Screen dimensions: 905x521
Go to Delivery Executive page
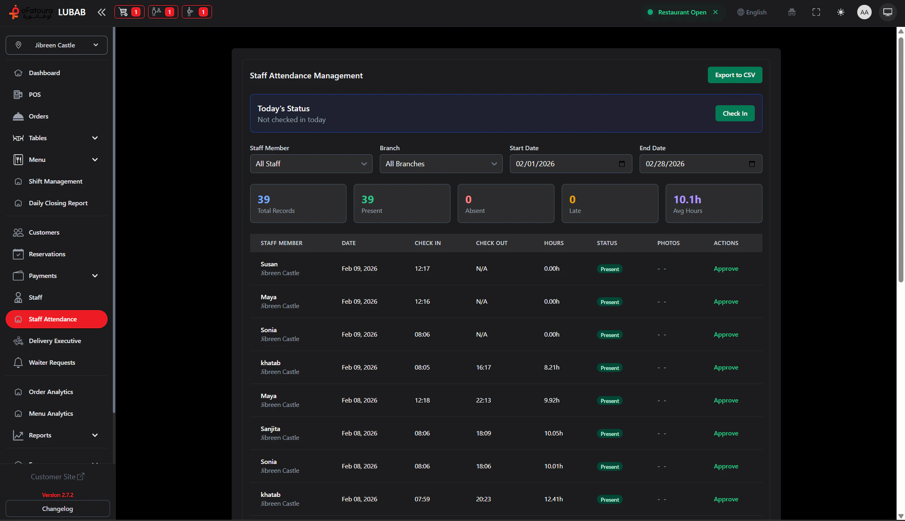[55, 341]
